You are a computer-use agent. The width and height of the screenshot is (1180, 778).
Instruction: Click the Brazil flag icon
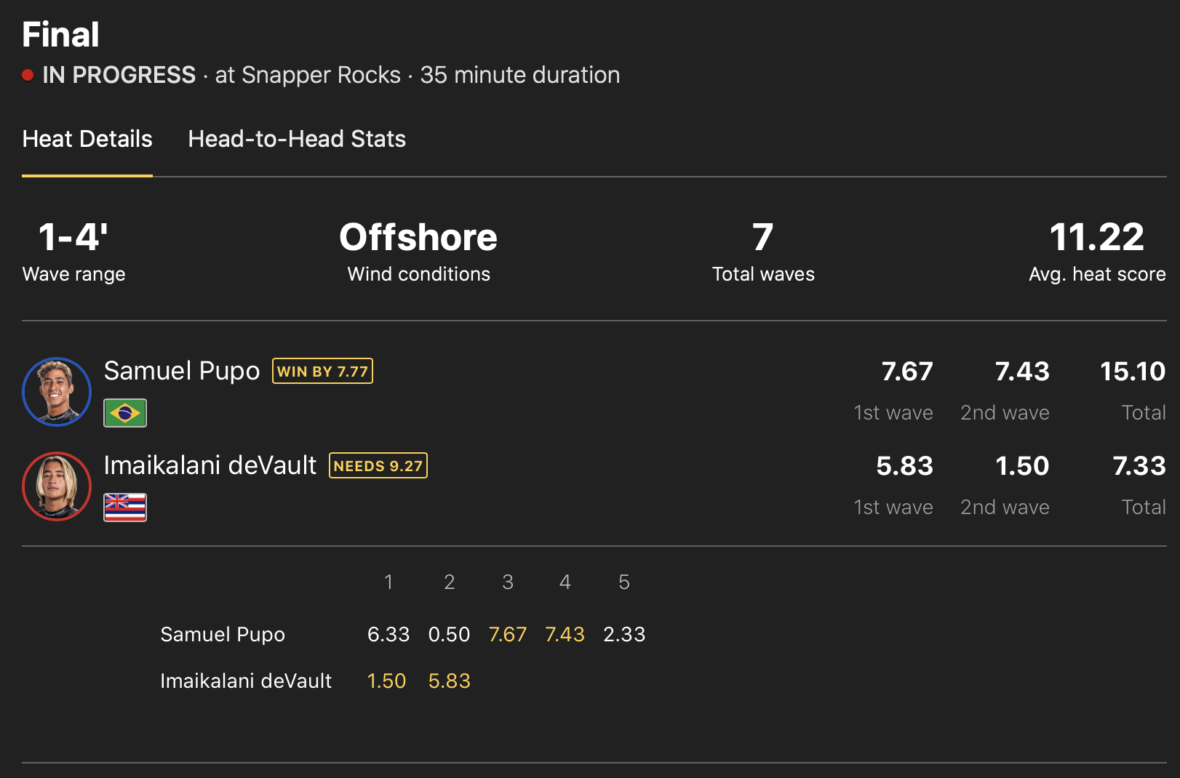click(125, 413)
